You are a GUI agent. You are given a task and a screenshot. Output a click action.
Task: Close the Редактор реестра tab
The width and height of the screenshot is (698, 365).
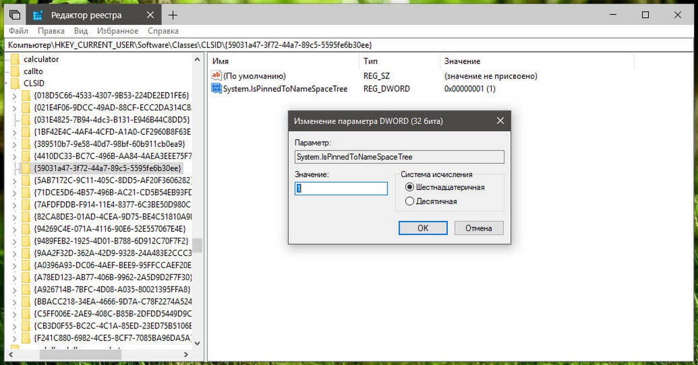pyautogui.click(x=149, y=15)
